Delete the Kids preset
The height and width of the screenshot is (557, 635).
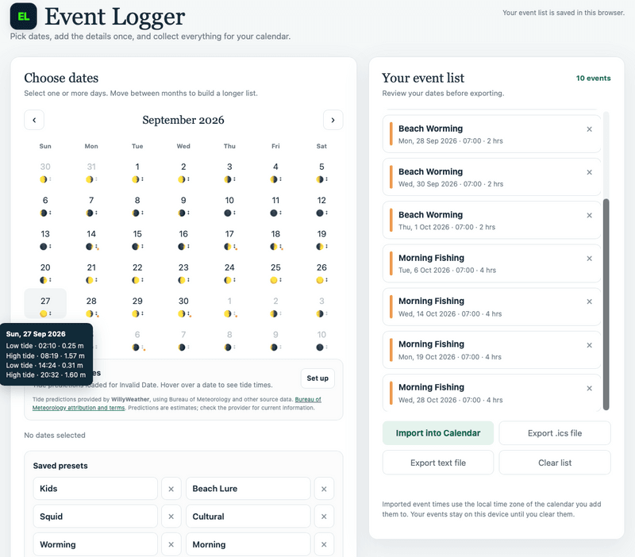[171, 489]
